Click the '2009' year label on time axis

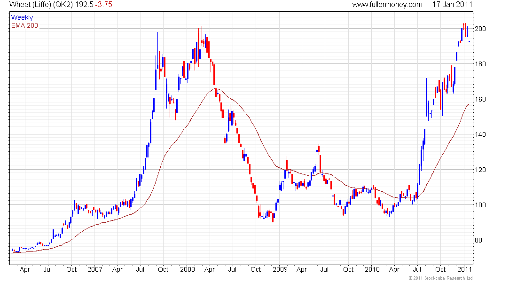point(280,269)
